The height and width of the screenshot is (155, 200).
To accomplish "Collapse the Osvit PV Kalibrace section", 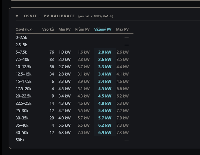I will pos(17,16).
